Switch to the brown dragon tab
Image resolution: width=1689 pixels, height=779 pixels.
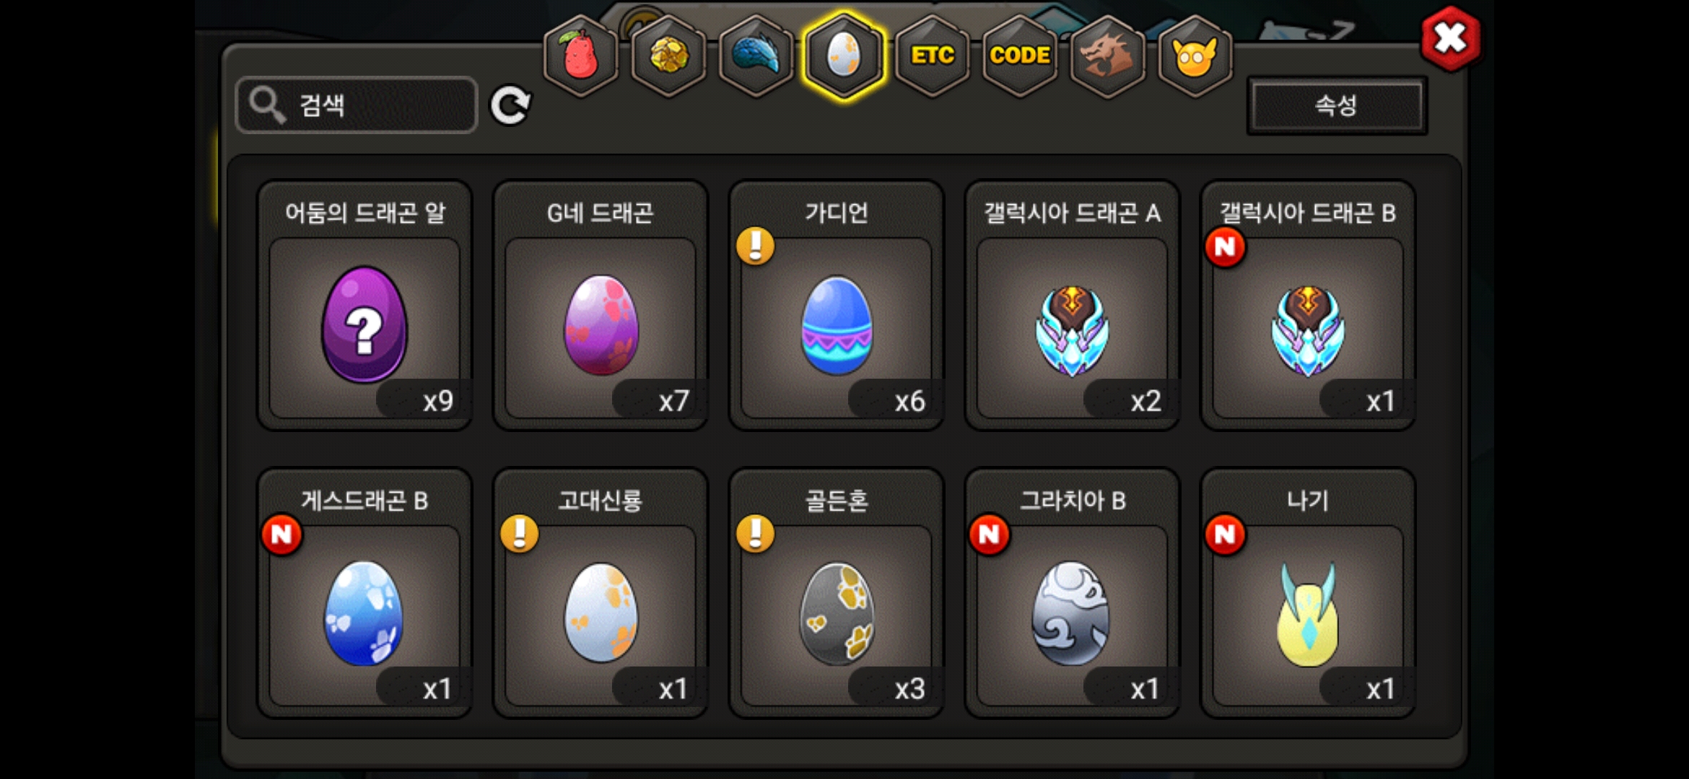point(1107,56)
